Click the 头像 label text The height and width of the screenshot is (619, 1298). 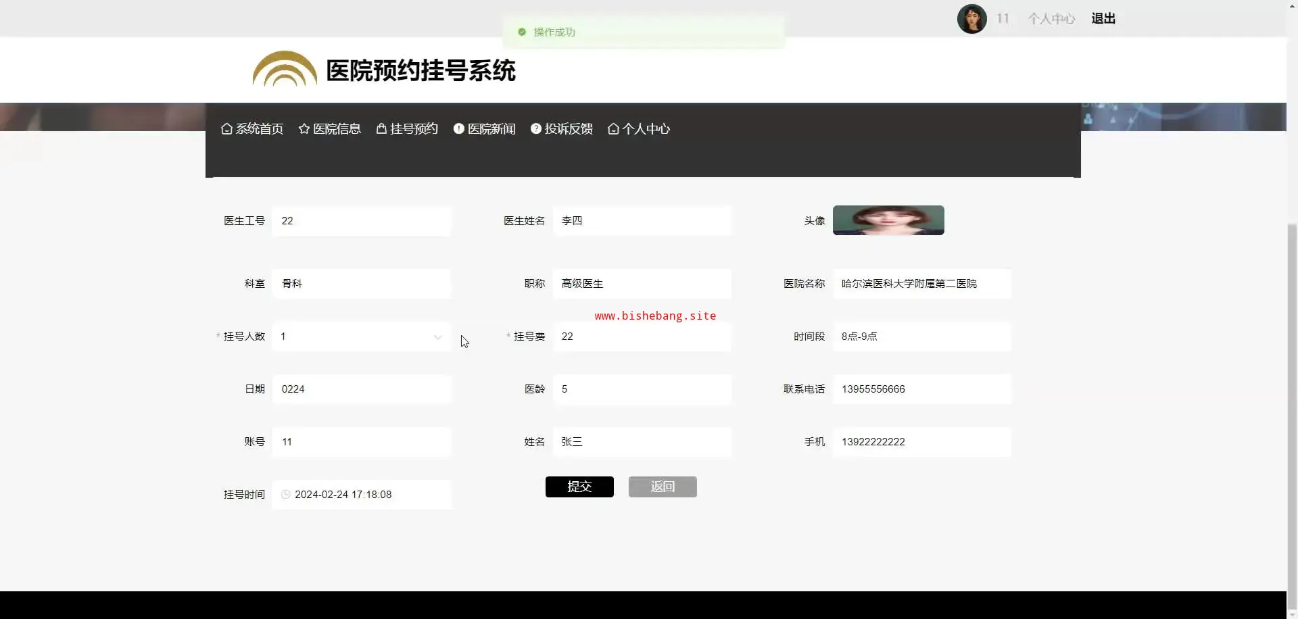click(x=815, y=221)
